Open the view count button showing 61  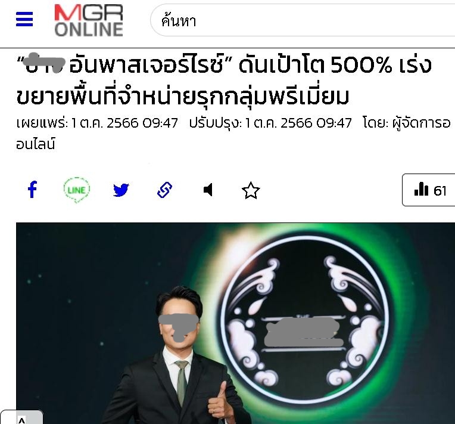[428, 190]
